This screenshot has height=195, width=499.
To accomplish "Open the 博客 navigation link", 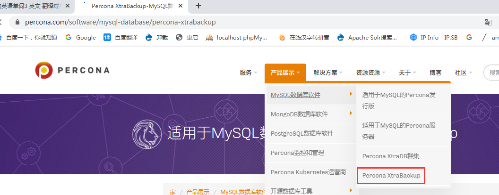I will pos(435,73).
